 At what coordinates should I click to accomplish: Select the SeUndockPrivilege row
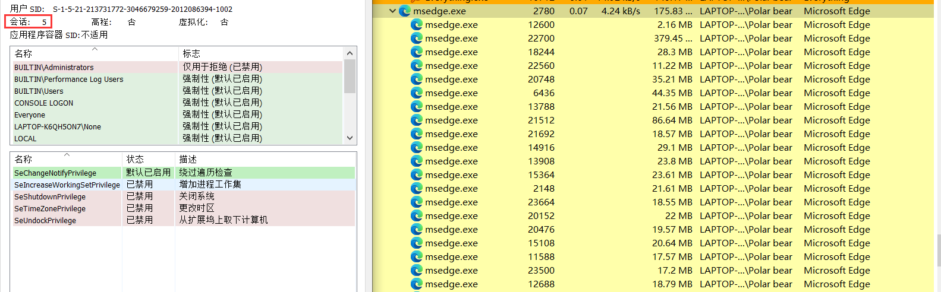pyautogui.click(x=184, y=220)
